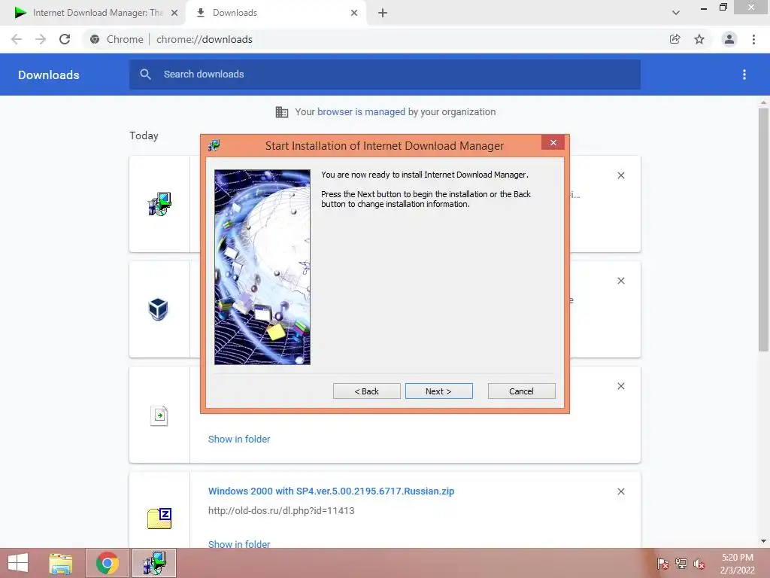Open a new browser tab
Screen dimensions: 770x578
(383, 13)
